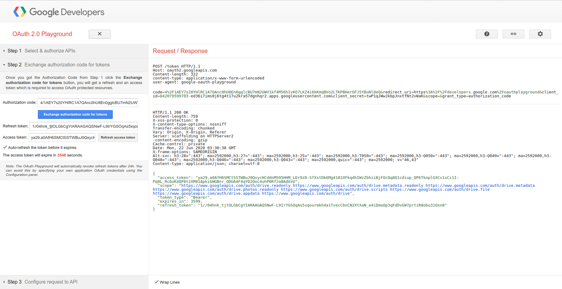Click the Authorization code input field

[x=88, y=103]
